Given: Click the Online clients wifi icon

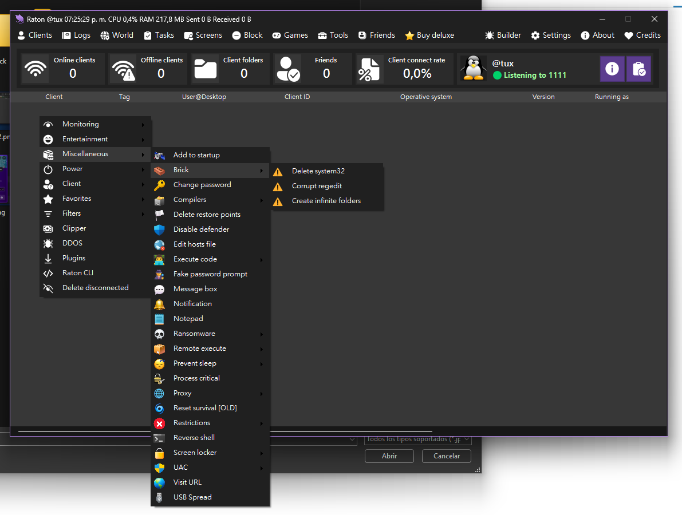Looking at the screenshot, I should (x=36, y=69).
